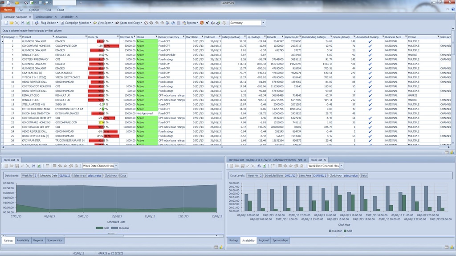Toggle Automated Booking checkbox for campaign 14

pos(370,100)
